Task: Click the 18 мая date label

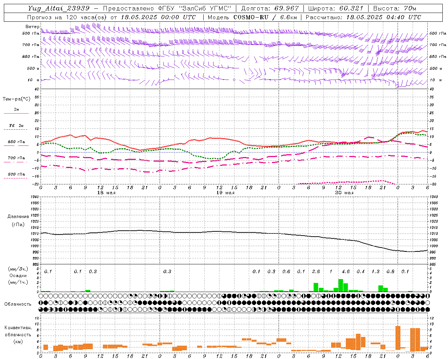Action: click(x=106, y=193)
